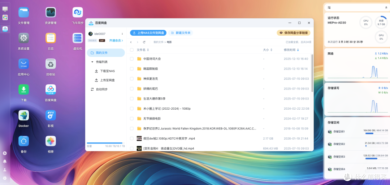Check the 疯狂dw城2 mp4 checkbox
Viewport: 390px width, 185px height.
132,138
